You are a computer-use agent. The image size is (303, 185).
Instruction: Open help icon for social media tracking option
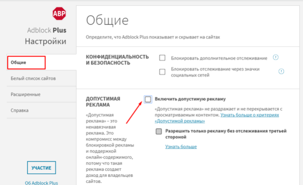tap(281, 71)
